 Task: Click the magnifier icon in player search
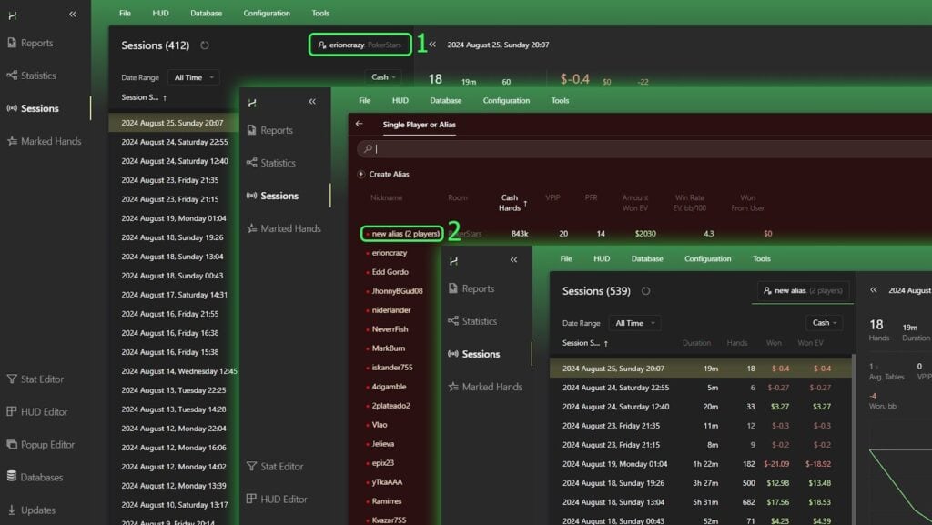(x=367, y=148)
